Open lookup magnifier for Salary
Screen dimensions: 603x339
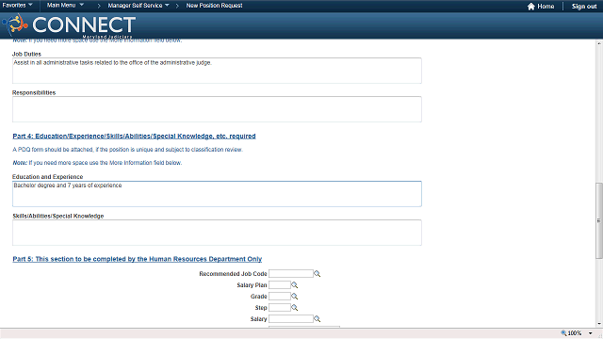pos(318,318)
